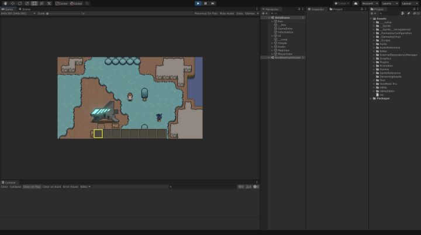
Task: Toggle Error Pause in the Console
Action: pyautogui.click(x=70, y=186)
